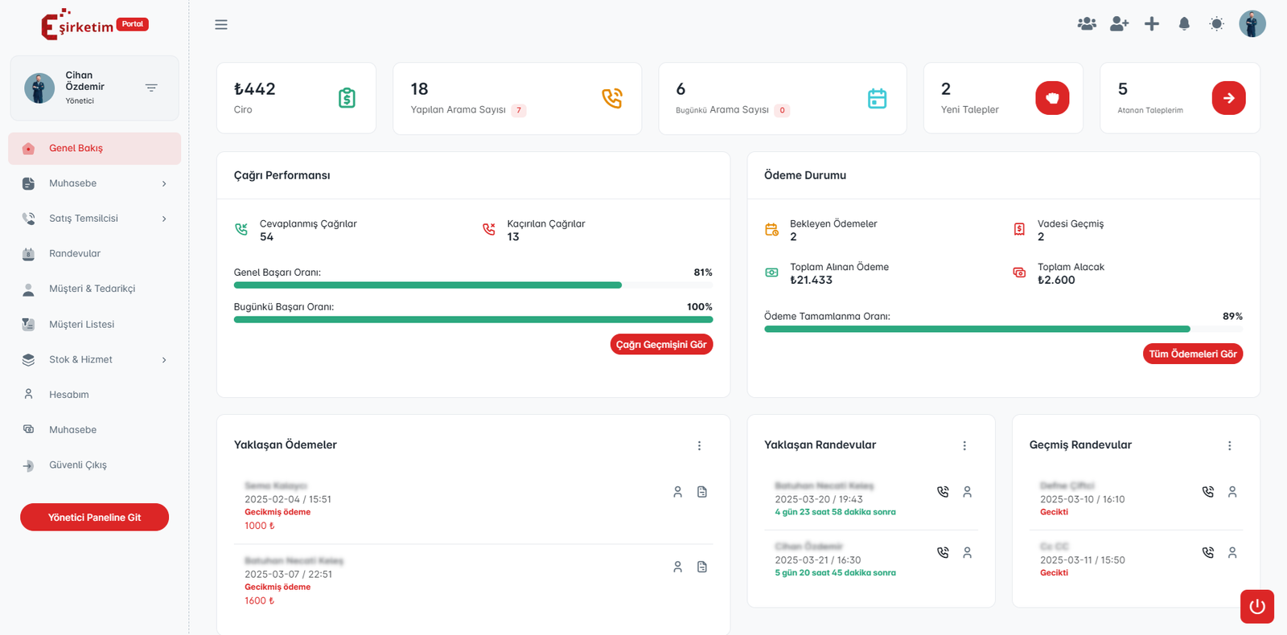Open Yaklaşan Ödemeler three-dot options menu
This screenshot has width=1287, height=635.
tap(699, 446)
